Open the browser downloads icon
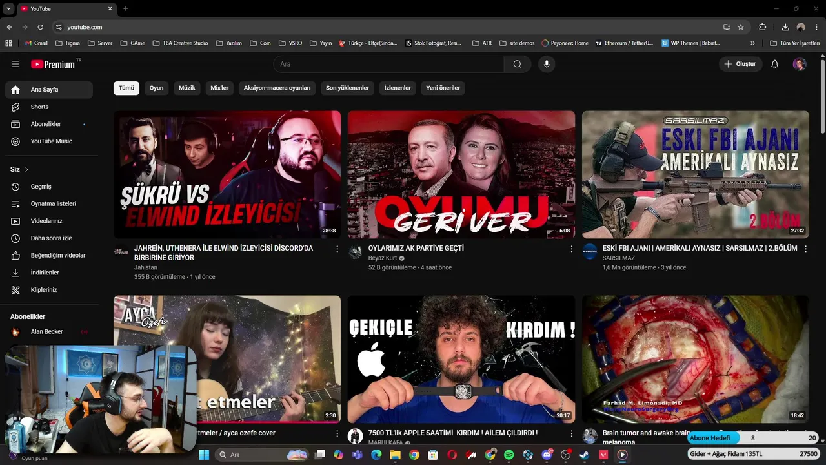The height and width of the screenshot is (465, 826). (785, 27)
